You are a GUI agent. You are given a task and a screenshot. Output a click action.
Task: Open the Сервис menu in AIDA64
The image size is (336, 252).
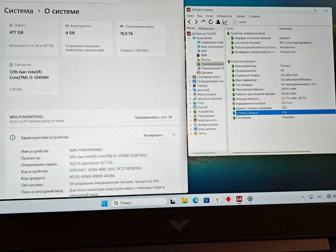click(x=240, y=16)
